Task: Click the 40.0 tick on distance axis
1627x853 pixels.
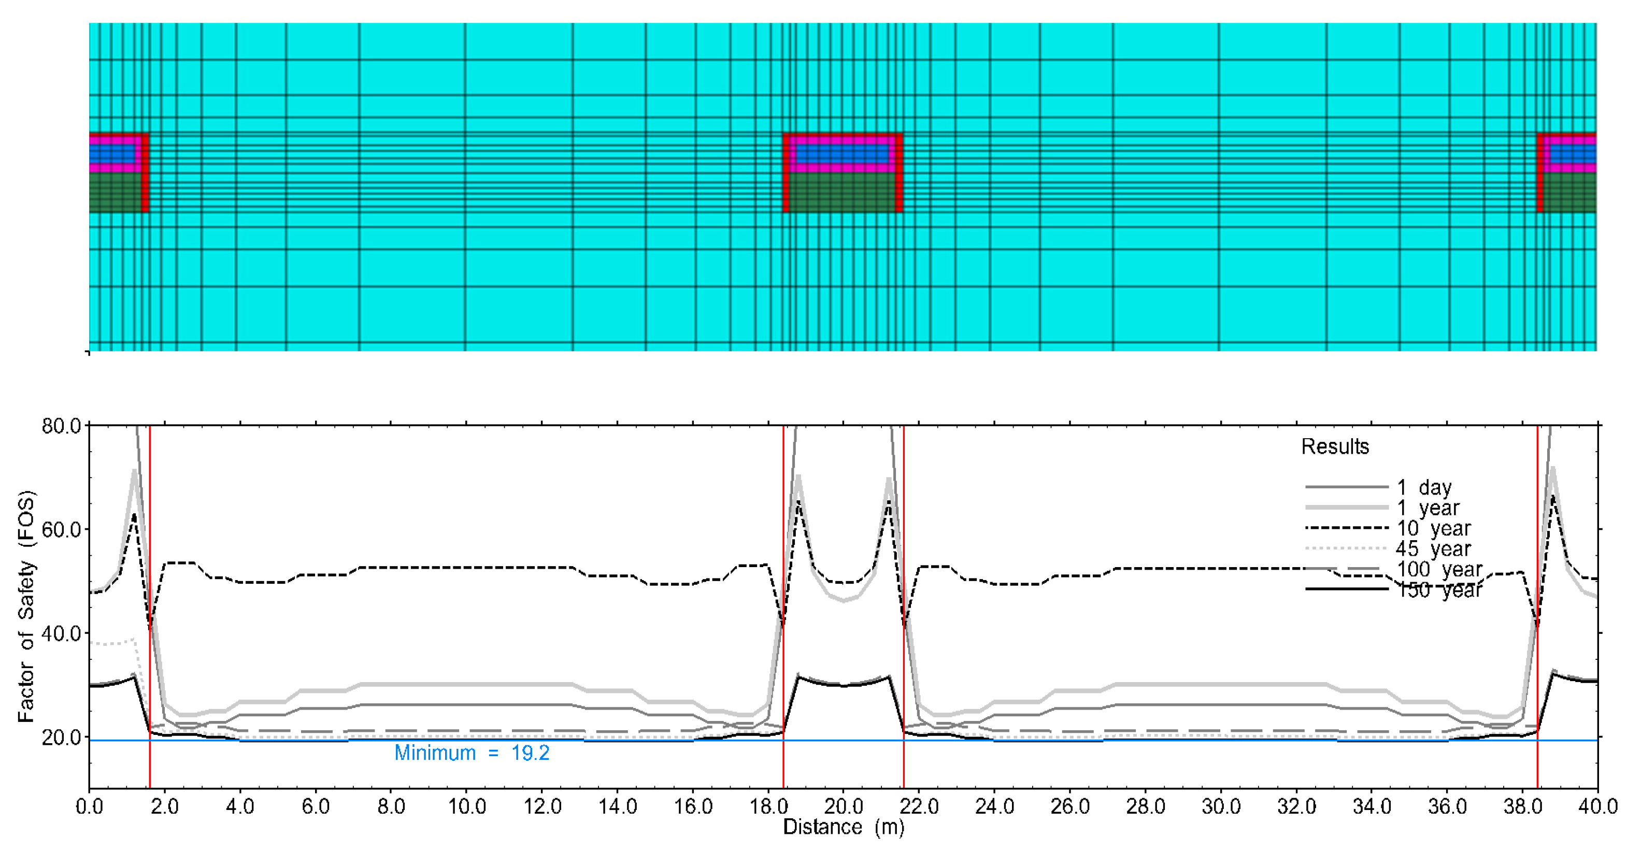Action: tap(1599, 806)
